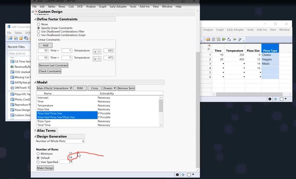Click the Custom Design entry icon in Recent Files

(12, 115)
